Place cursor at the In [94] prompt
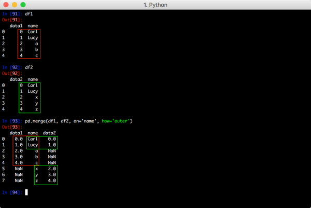The height and width of the screenshot is (208, 311). [x=26, y=192]
